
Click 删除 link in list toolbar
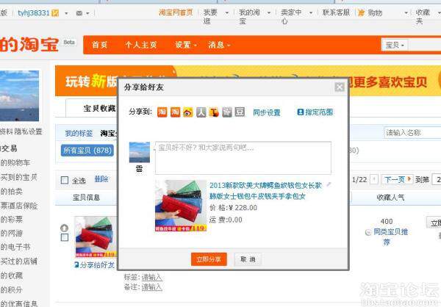(x=101, y=179)
